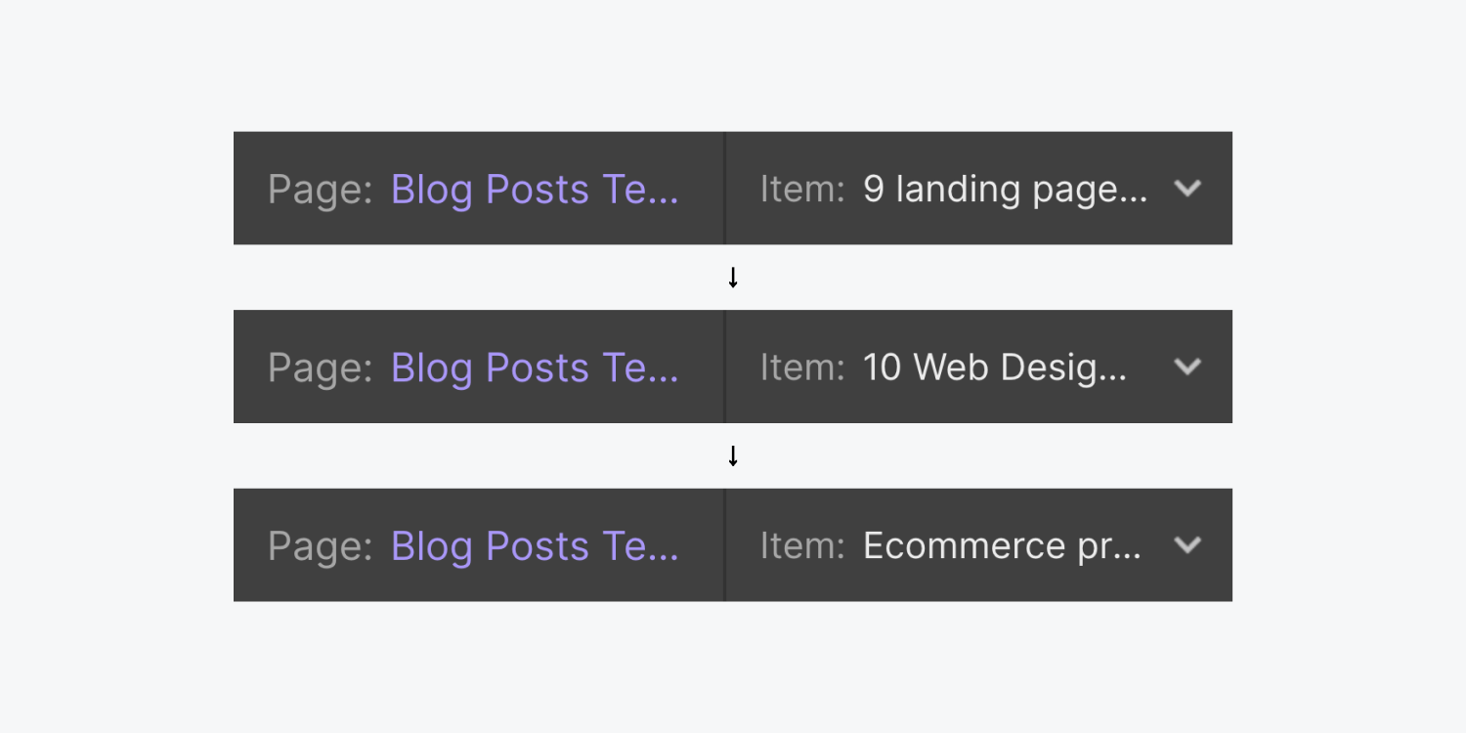
Task: Click the arrow between the second and third bars
Action: [x=732, y=454]
